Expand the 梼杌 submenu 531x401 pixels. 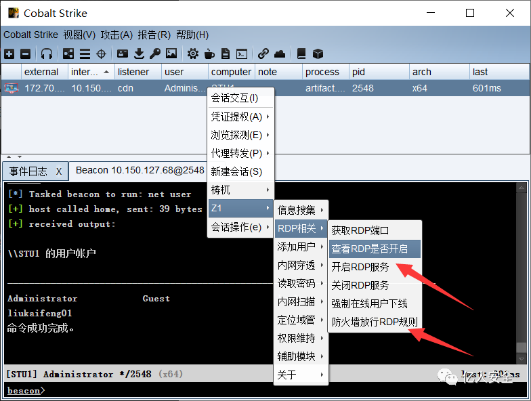click(x=240, y=190)
